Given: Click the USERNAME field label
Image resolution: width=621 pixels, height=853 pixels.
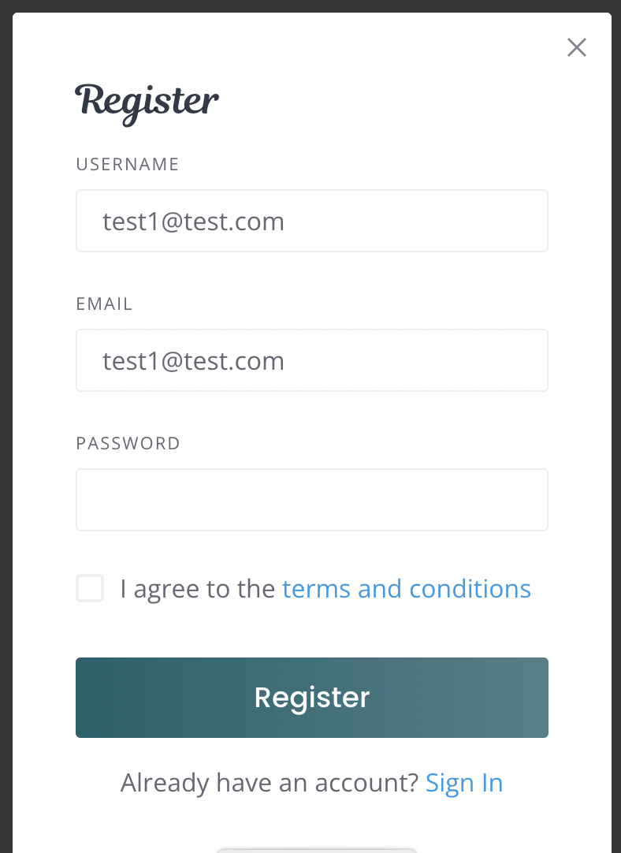Looking at the screenshot, I should 127,164.
